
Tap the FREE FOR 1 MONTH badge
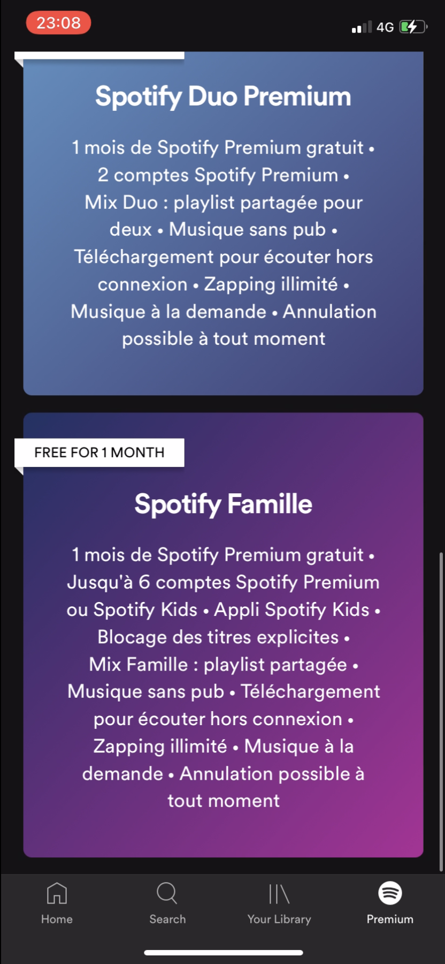click(98, 452)
